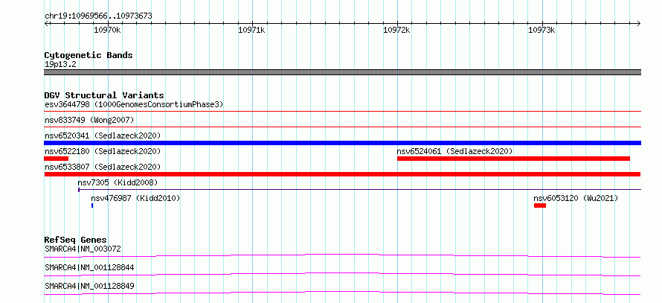Viewport: 662px width, 303px height.
Task: Open variant nsv833749 (Wong2007) label
Action: (89, 120)
